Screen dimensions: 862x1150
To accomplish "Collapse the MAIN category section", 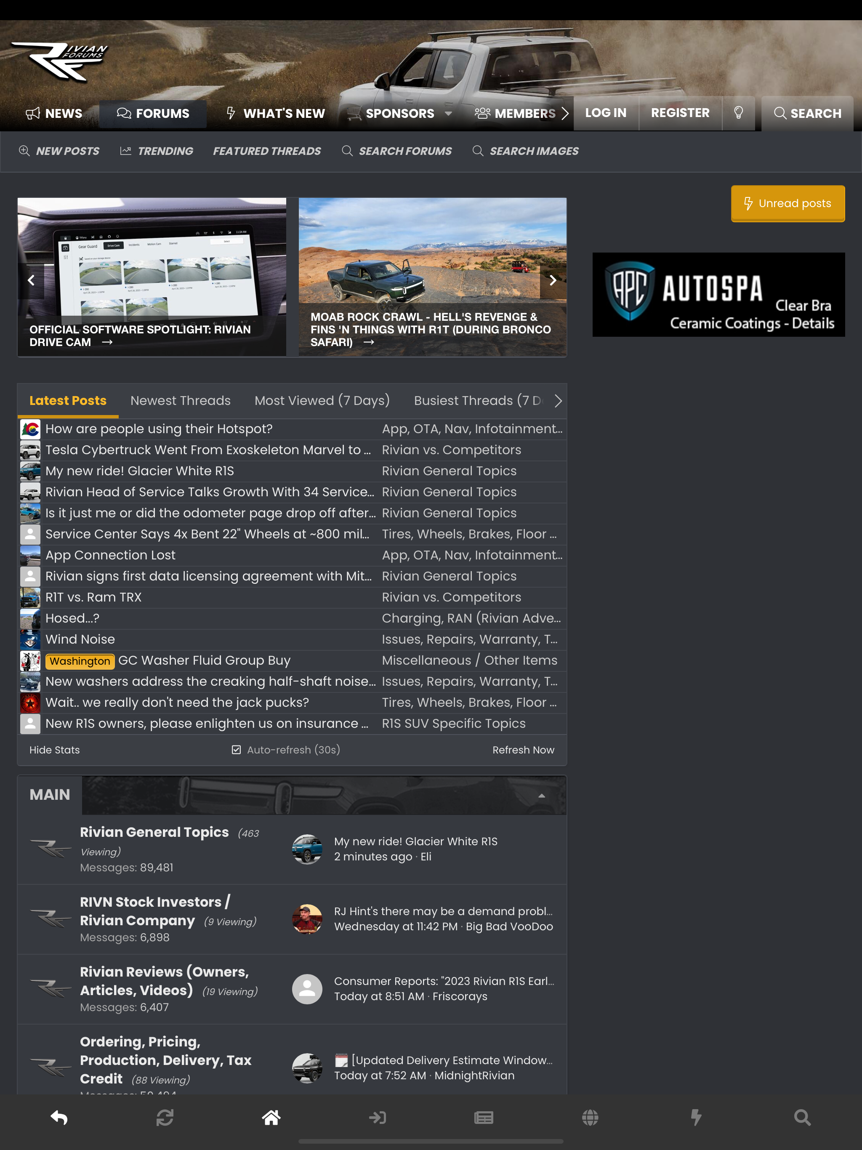I will point(541,796).
